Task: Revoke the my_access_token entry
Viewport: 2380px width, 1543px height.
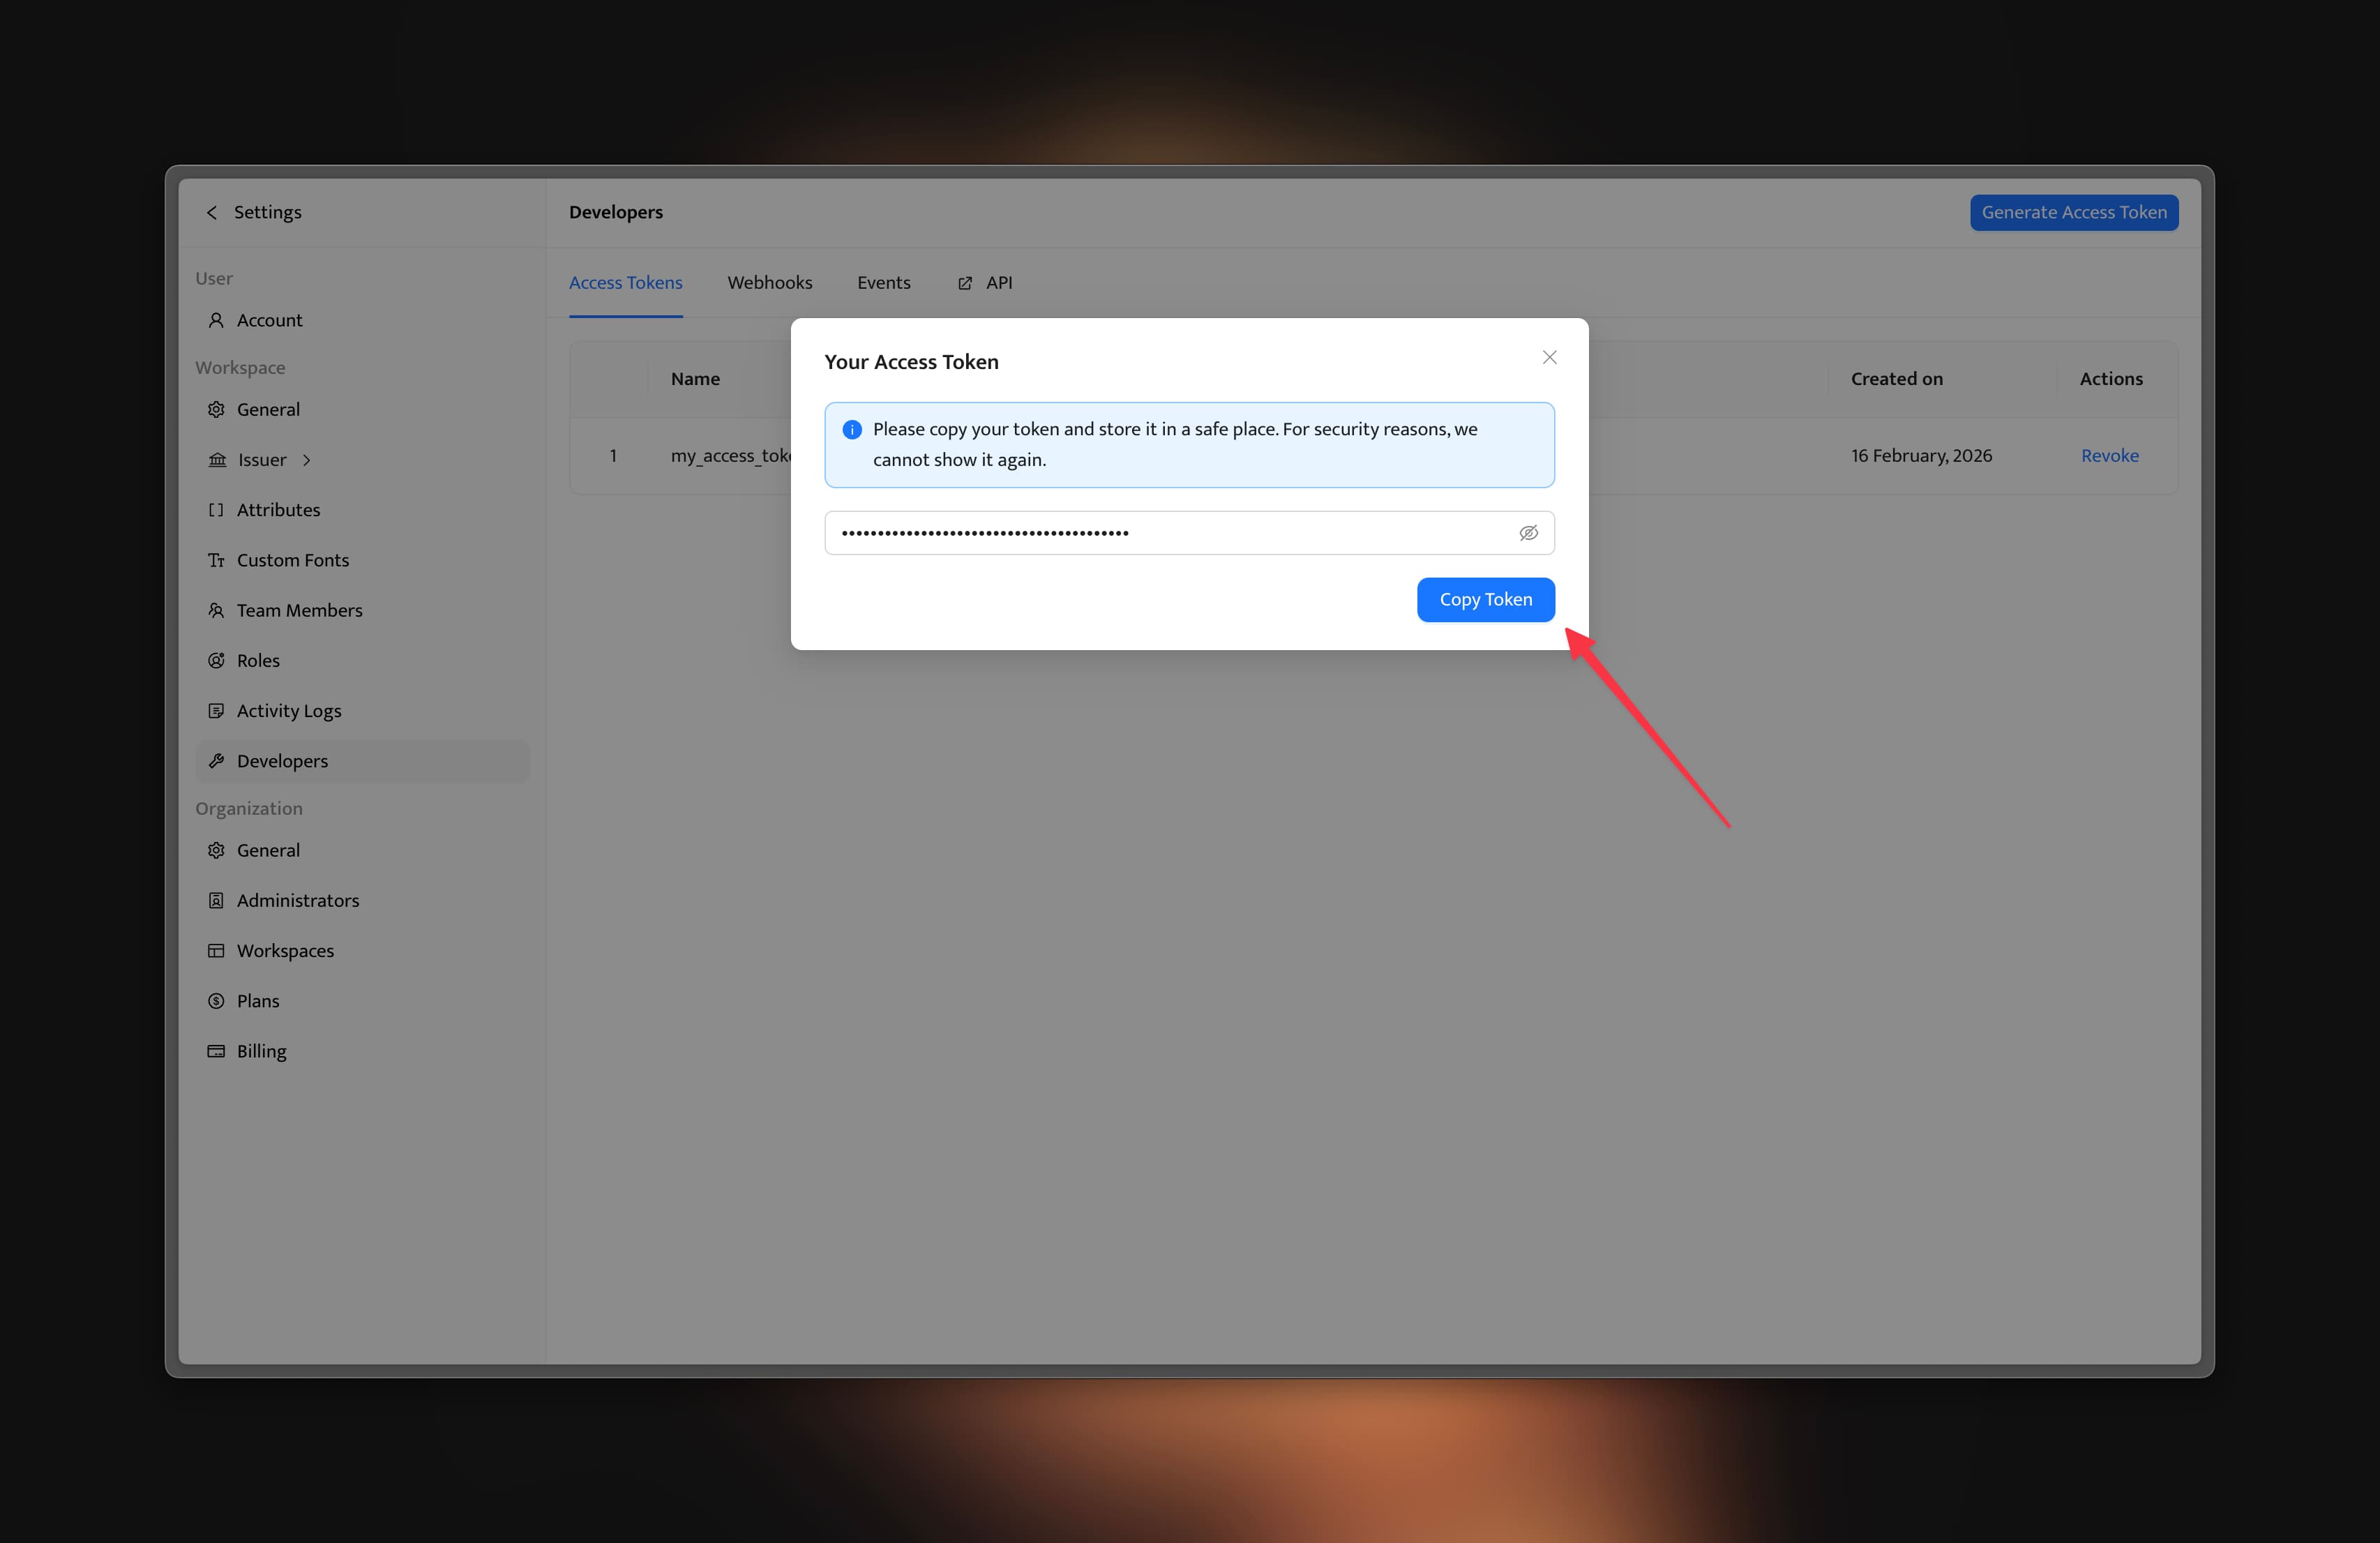Action: click(2109, 455)
